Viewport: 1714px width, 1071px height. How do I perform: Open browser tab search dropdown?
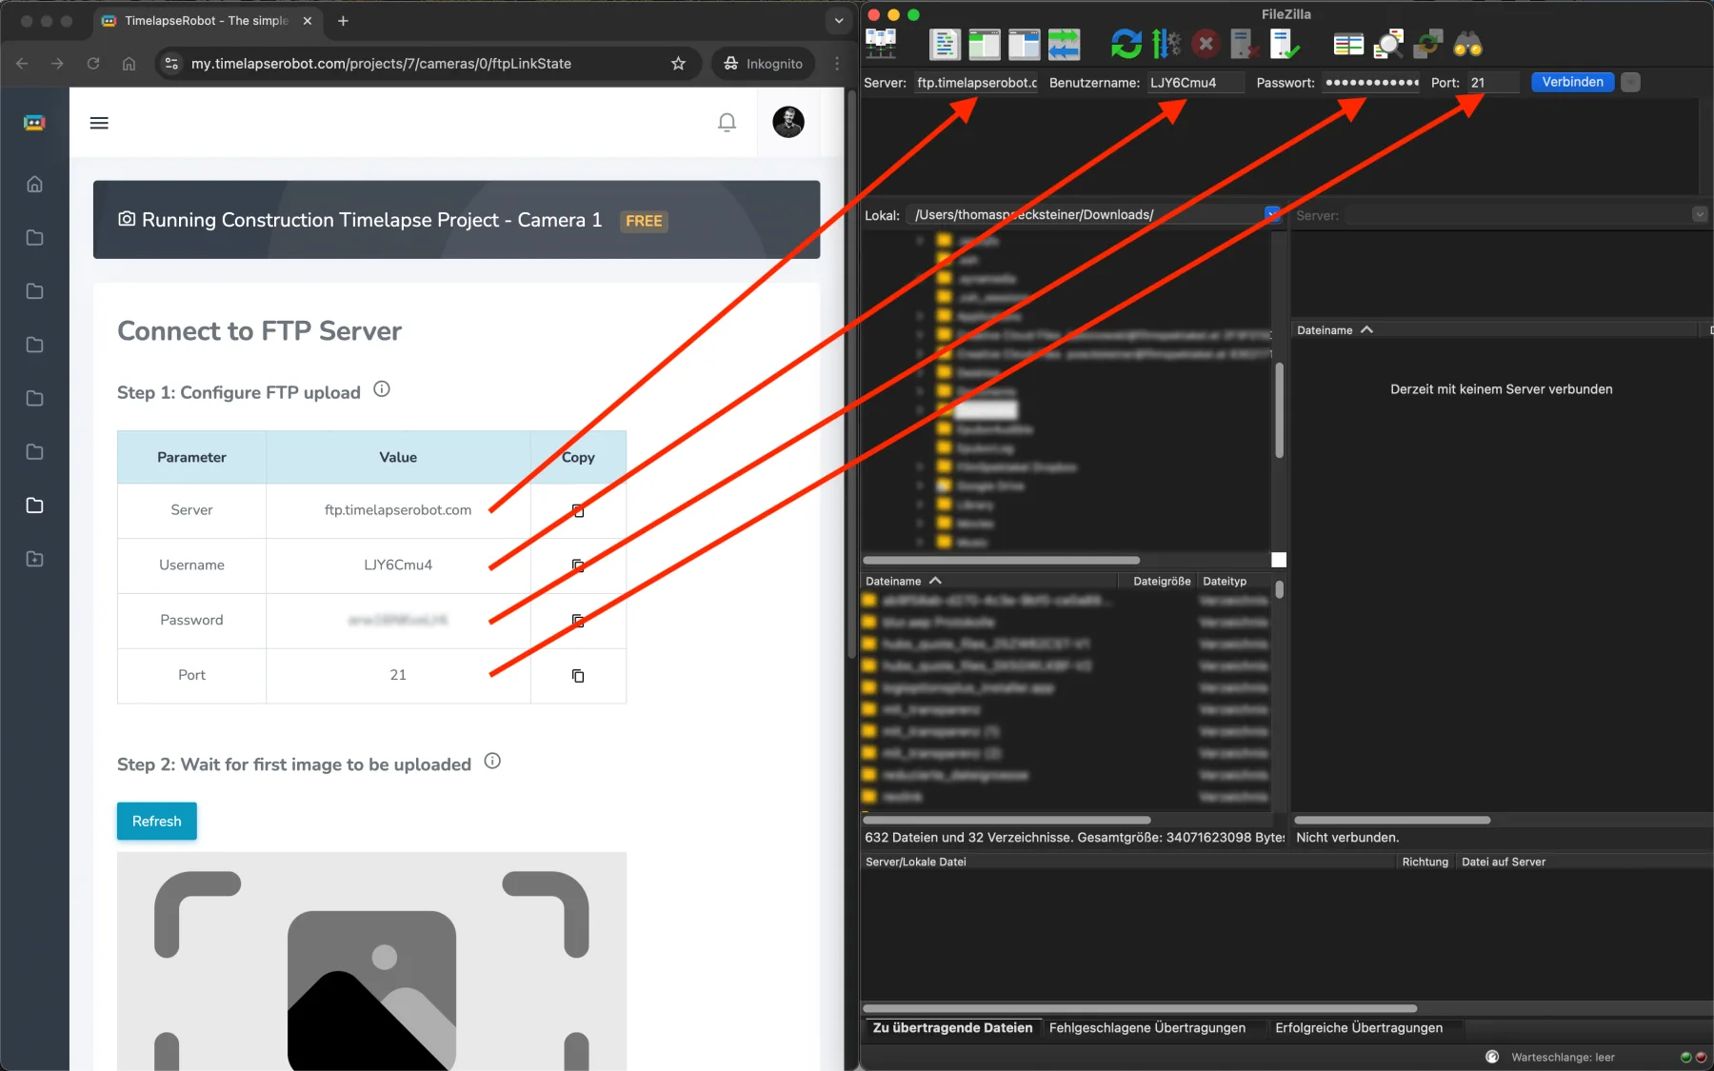click(838, 21)
